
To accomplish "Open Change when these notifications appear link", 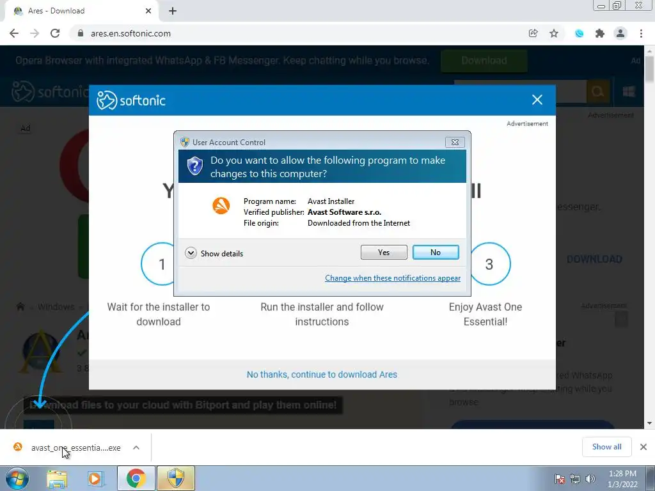I will tap(393, 278).
